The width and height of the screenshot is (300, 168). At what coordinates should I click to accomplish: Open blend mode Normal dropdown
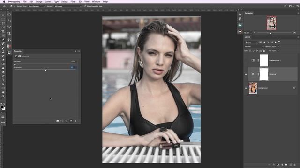(x=254, y=47)
